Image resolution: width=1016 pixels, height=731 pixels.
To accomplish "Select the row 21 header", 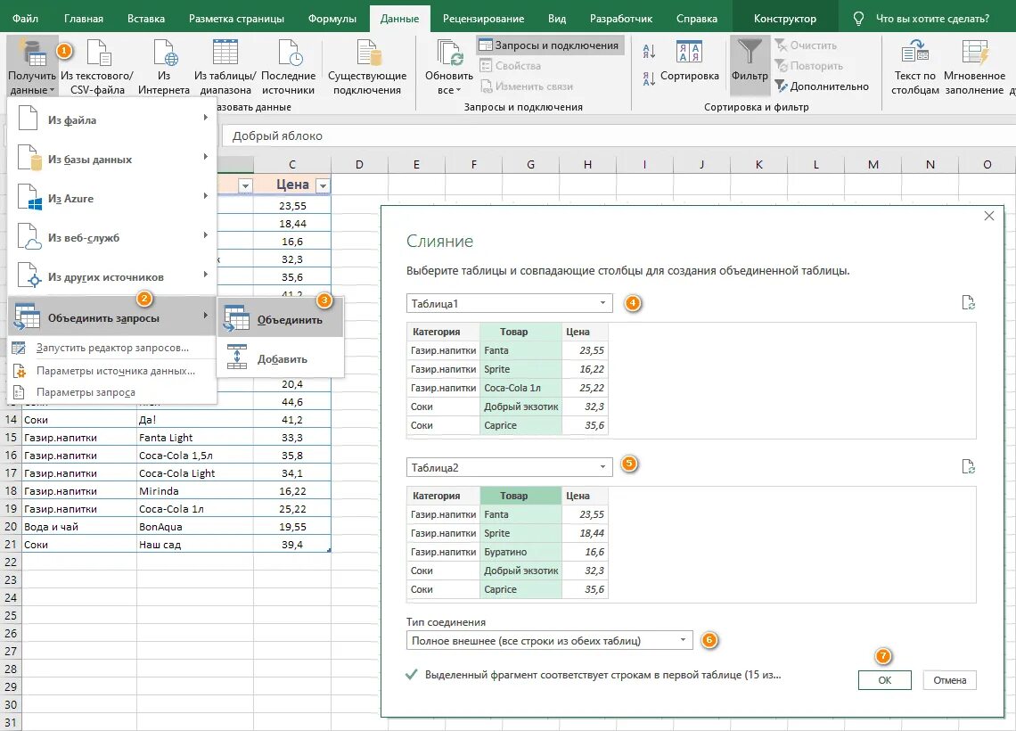I will tap(11, 545).
